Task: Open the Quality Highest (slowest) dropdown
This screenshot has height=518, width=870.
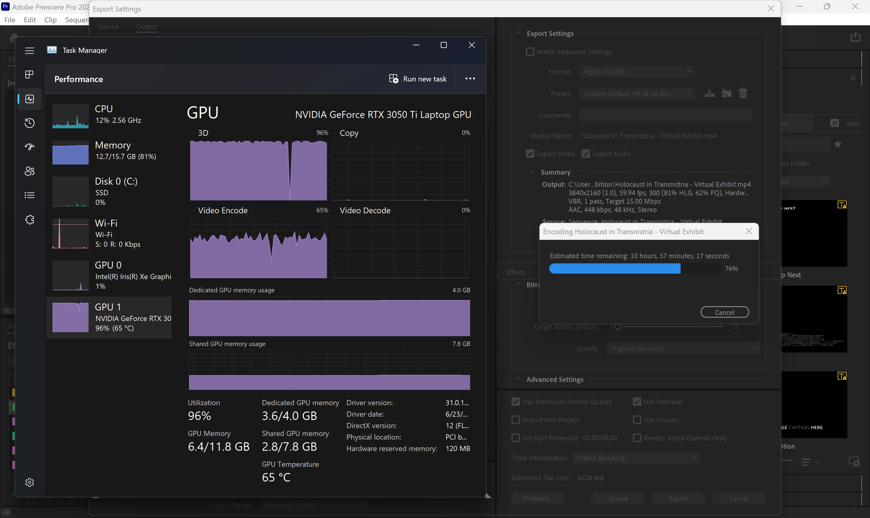Action: (683, 348)
